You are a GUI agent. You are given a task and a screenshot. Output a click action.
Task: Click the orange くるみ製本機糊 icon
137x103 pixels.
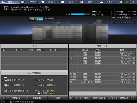pos(39,91)
